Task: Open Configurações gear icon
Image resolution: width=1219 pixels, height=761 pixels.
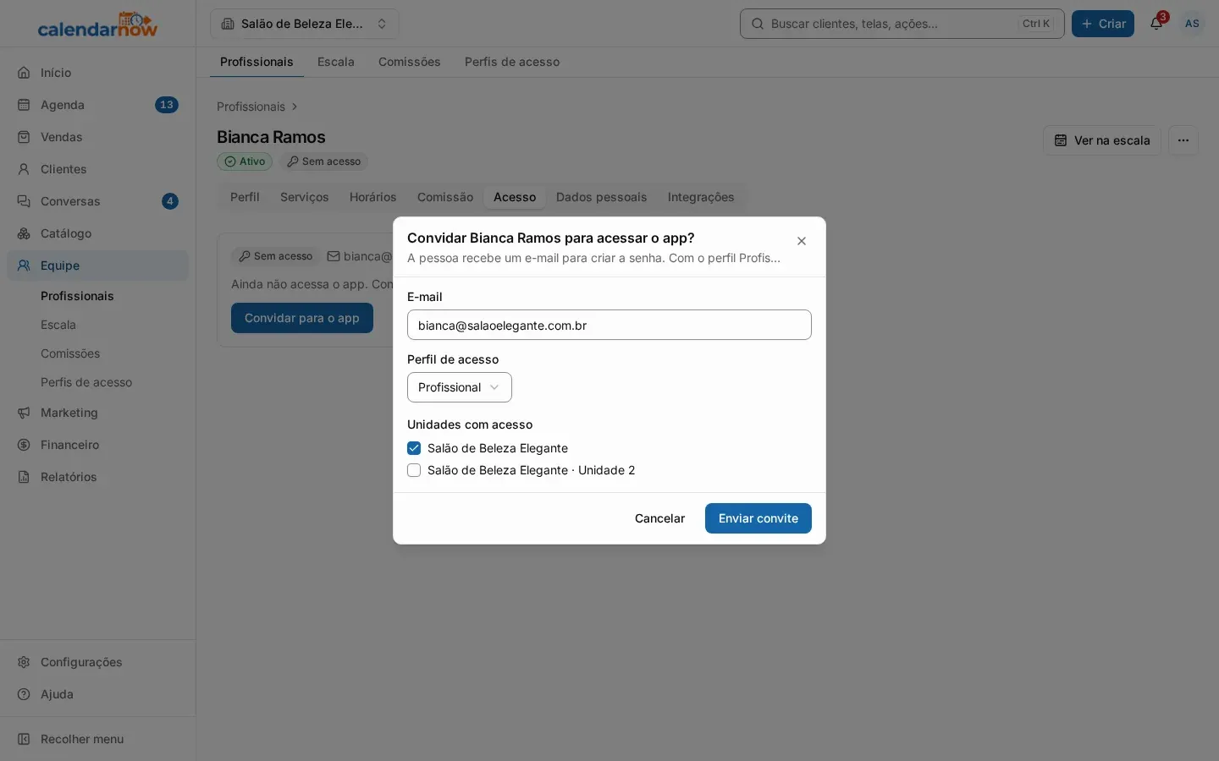Action: tap(24, 662)
